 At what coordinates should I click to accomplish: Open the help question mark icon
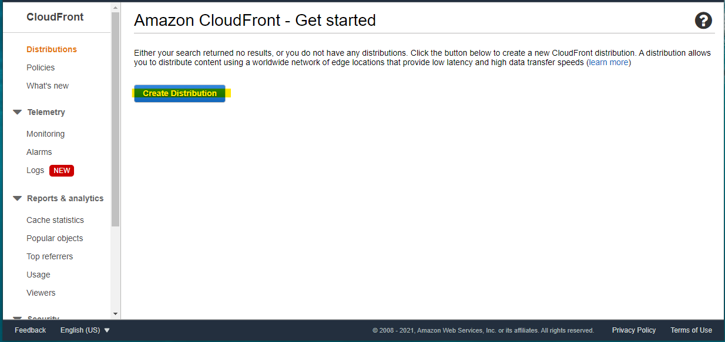[703, 21]
